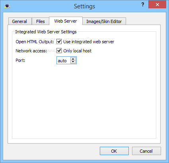Image resolution: width=169 pixels, height=163 pixels.
Task: Switch to the General tab
Action: pos(20,21)
